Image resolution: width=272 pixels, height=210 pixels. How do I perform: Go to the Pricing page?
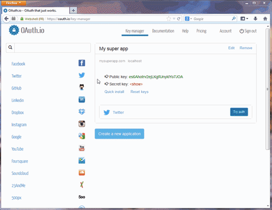point(201,31)
